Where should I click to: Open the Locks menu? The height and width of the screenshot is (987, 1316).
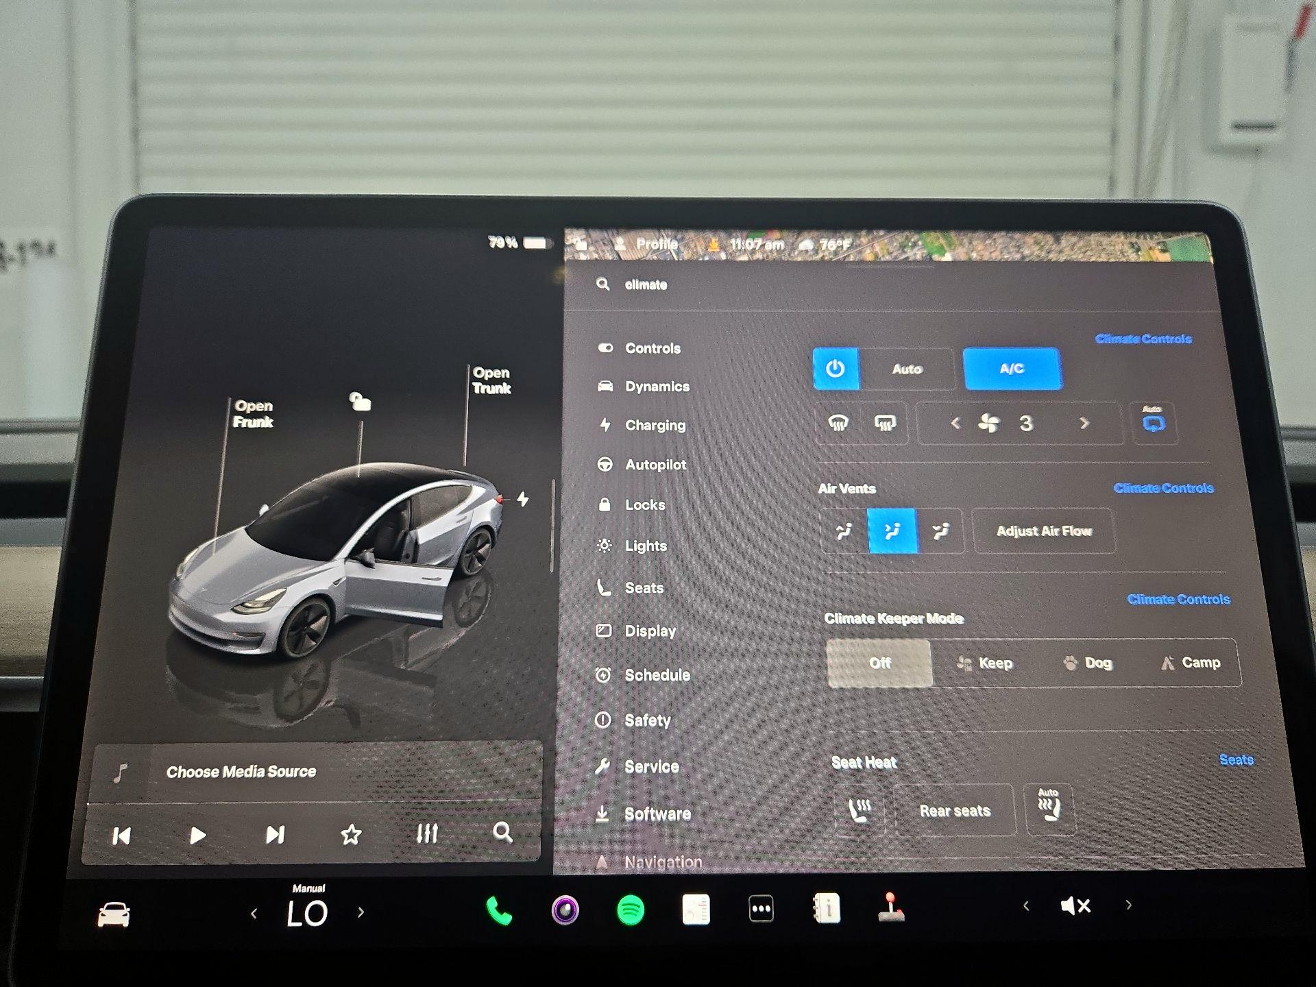click(631, 505)
